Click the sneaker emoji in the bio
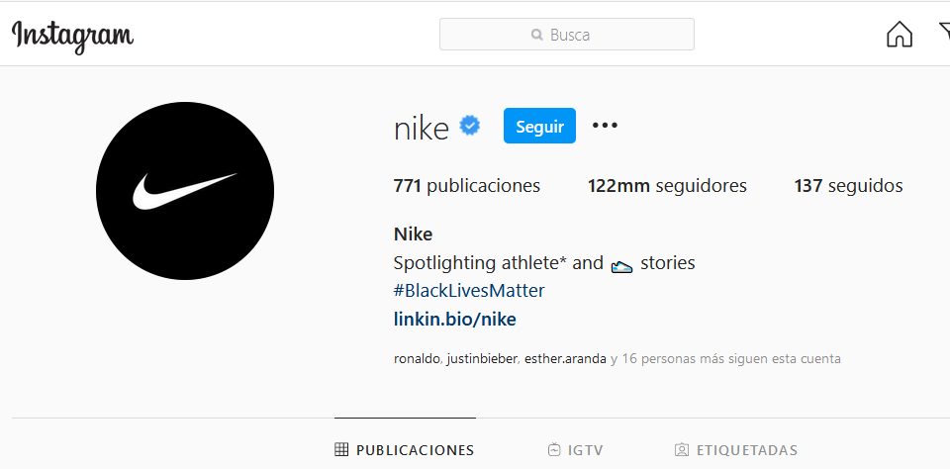This screenshot has height=469, width=950. 621,265
